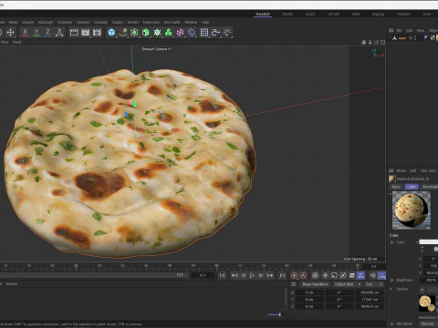The width and height of the screenshot is (438, 328).
Task: Open the Size mode dropdown
Action: [x=373, y=284]
